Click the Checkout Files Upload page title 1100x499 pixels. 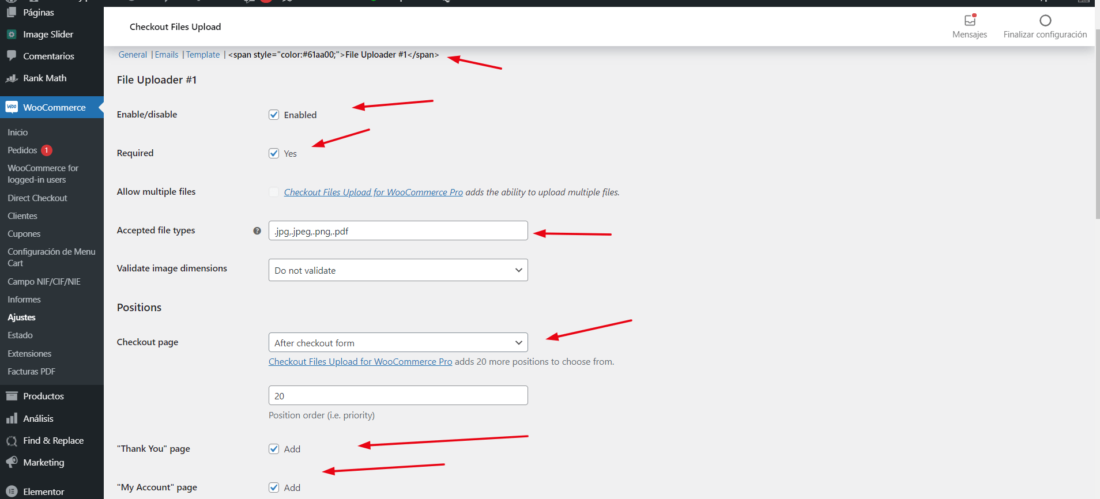coord(175,27)
